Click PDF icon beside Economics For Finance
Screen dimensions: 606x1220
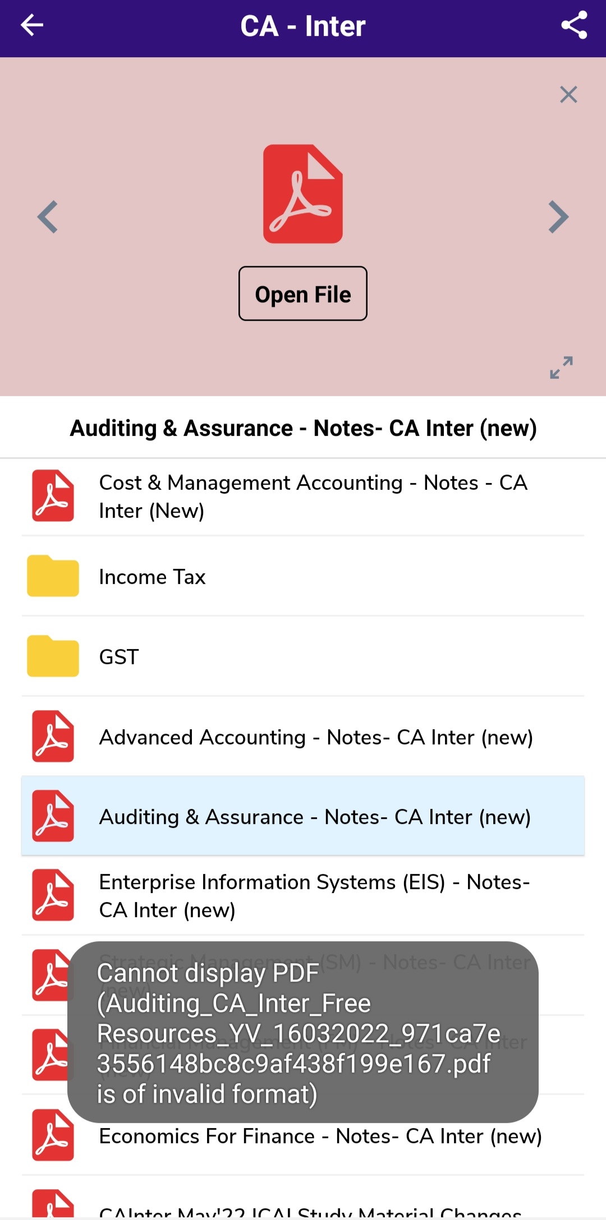[x=53, y=1135]
